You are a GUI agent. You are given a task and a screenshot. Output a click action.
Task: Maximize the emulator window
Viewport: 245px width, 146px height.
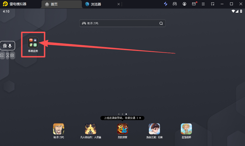click(x=231, y=4)
